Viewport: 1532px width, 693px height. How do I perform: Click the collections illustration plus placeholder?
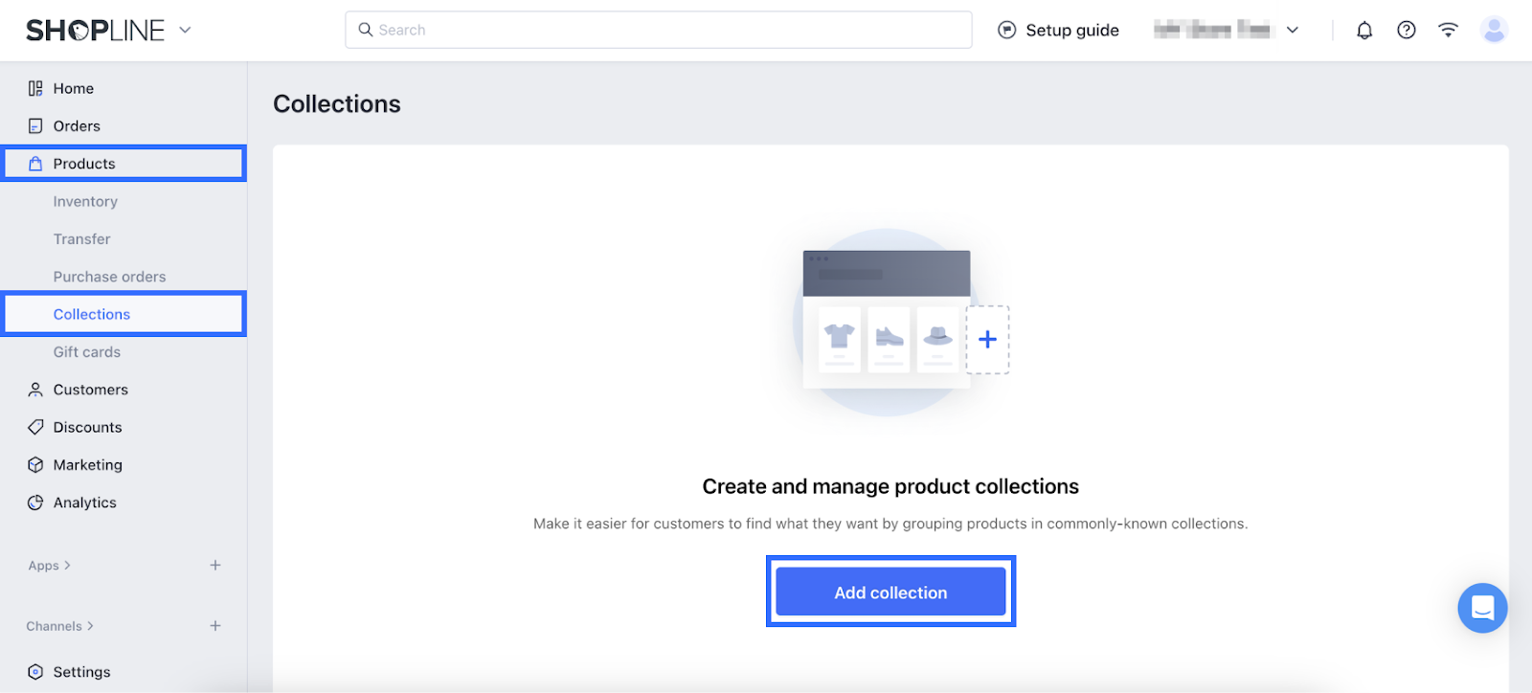(x=987, y=340)
